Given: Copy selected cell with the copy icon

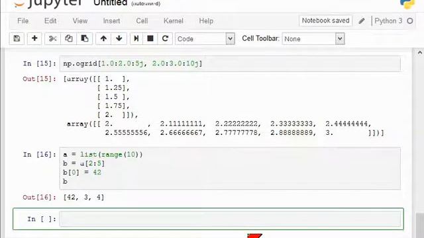Looking at the screenshot, I should pos(68,38).
